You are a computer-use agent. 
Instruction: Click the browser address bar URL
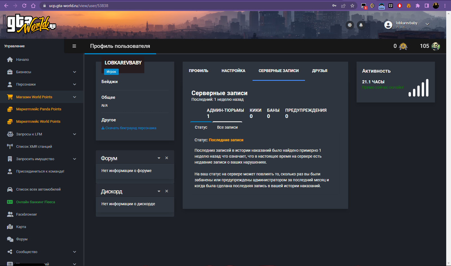tap(79, 6)
